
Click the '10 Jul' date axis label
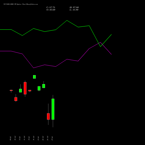point(15,138)
